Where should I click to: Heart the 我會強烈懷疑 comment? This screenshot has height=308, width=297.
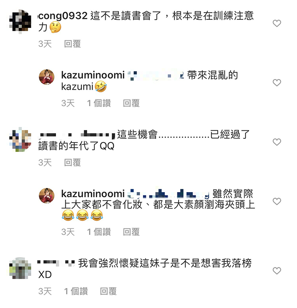pos(277,271)
